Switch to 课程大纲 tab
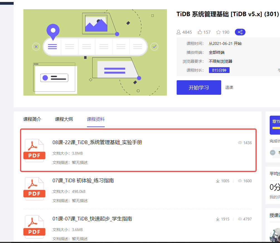 coord(64,119)
